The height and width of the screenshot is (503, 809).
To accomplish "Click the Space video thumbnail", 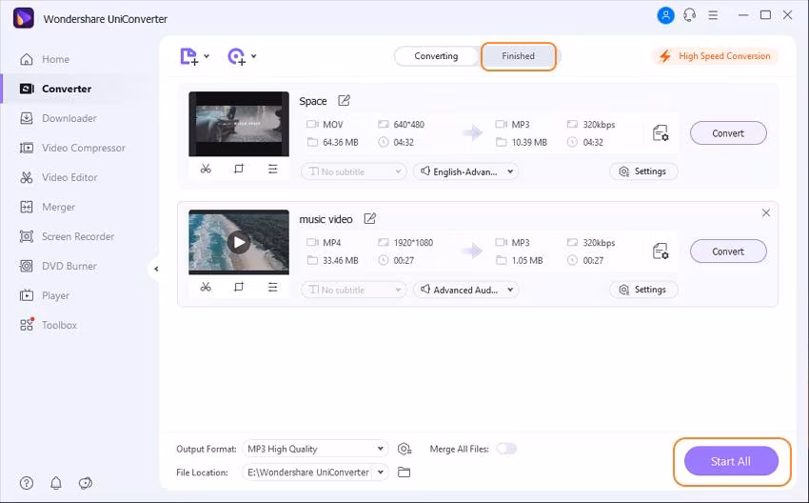I will 239,124.
